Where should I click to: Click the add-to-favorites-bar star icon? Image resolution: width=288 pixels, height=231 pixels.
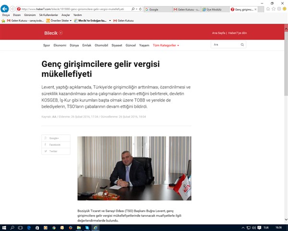click(3, 21)
